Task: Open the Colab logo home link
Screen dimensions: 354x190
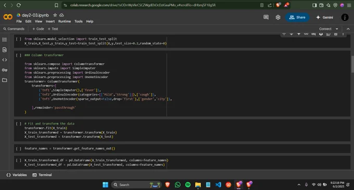Action: (x=8, y=17)
